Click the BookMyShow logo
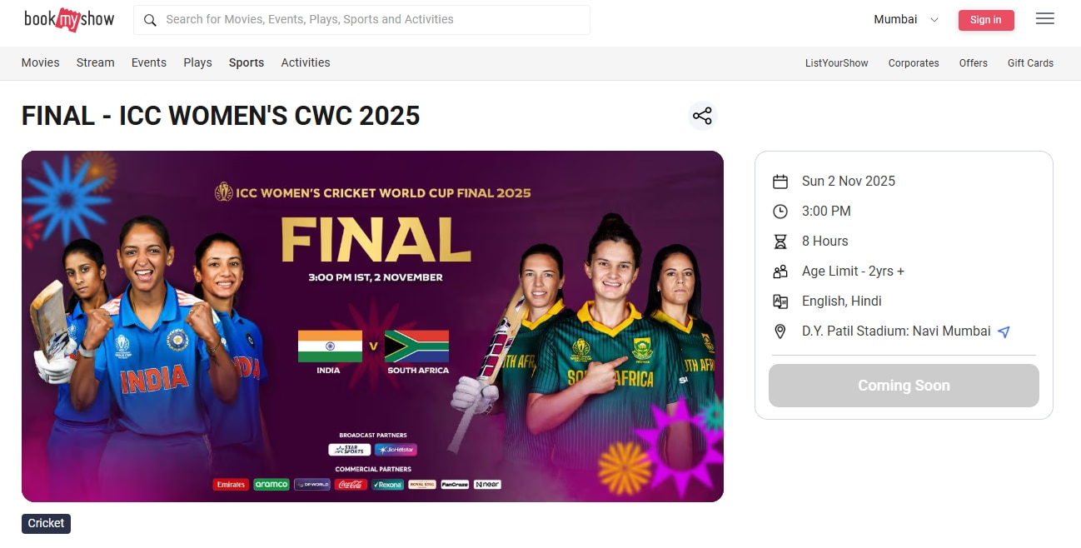Image resolution: width=1081 pixels, height=548 pixels. [69, 19]
